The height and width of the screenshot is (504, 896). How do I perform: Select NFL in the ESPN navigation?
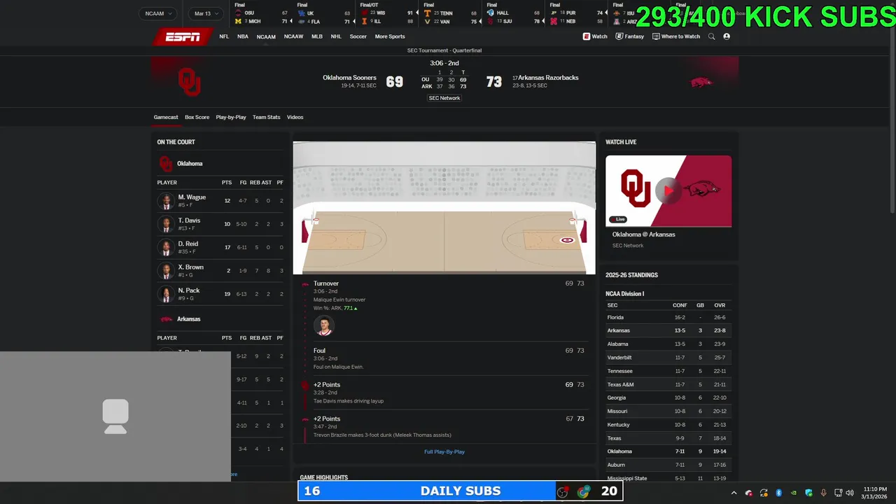[x=224, y=36]
